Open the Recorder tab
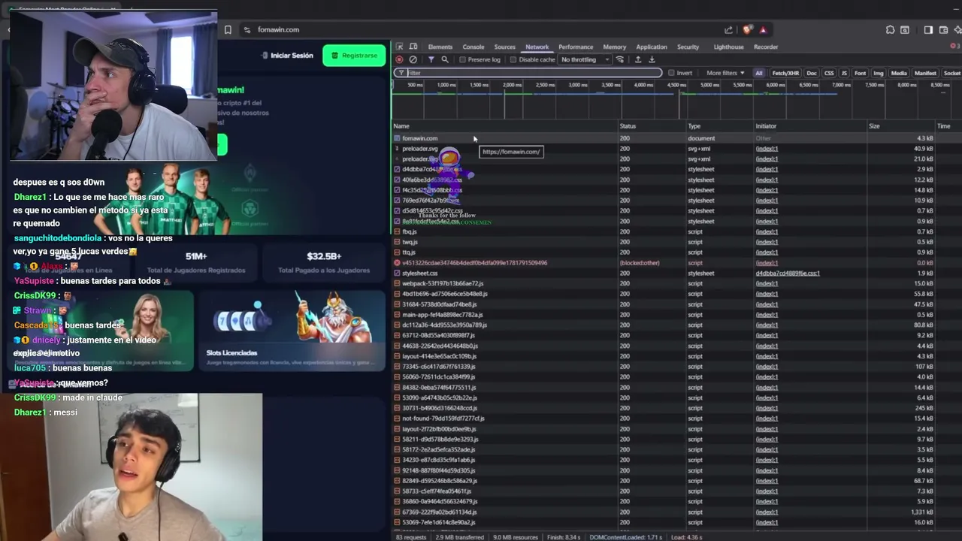This screenshot has height=541, width=962. 766,47
